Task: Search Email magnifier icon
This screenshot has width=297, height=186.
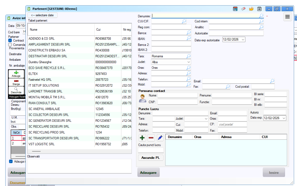Action: [272, 81]
